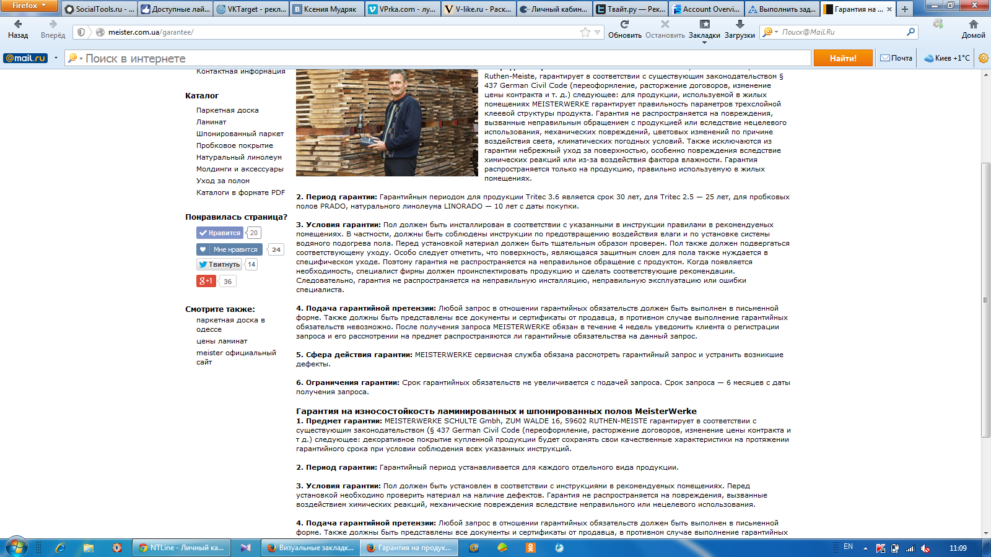Switch to the NTLine Chrome window
The height and width of the screenshot is (557, 991).
[x=181, y=548]
